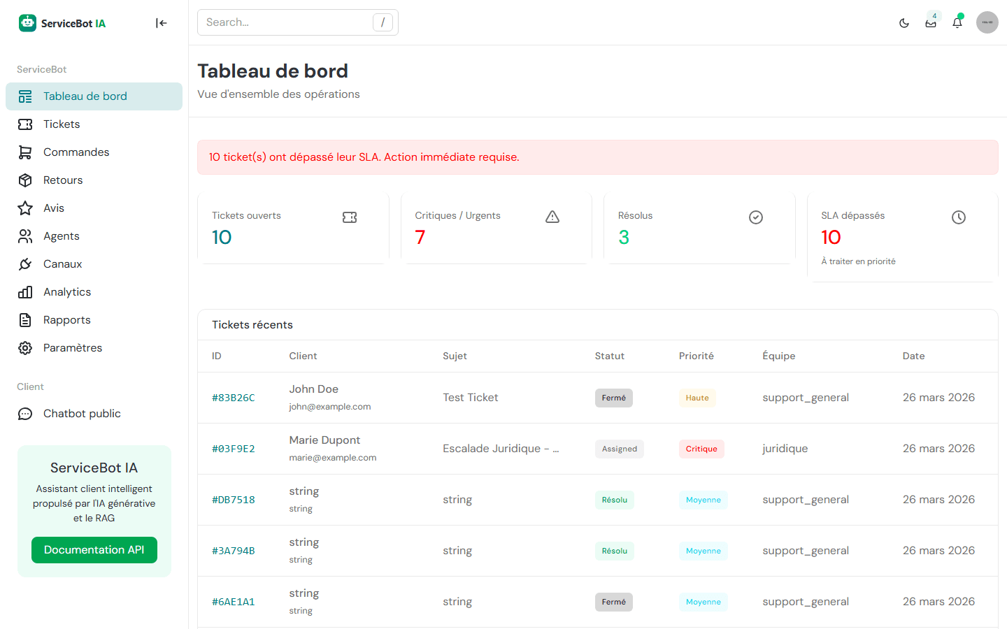Click the checkmark icon in Résolus card
Image resolution: width=1007 pixels, height=629 pixels.
coord(756,217)
